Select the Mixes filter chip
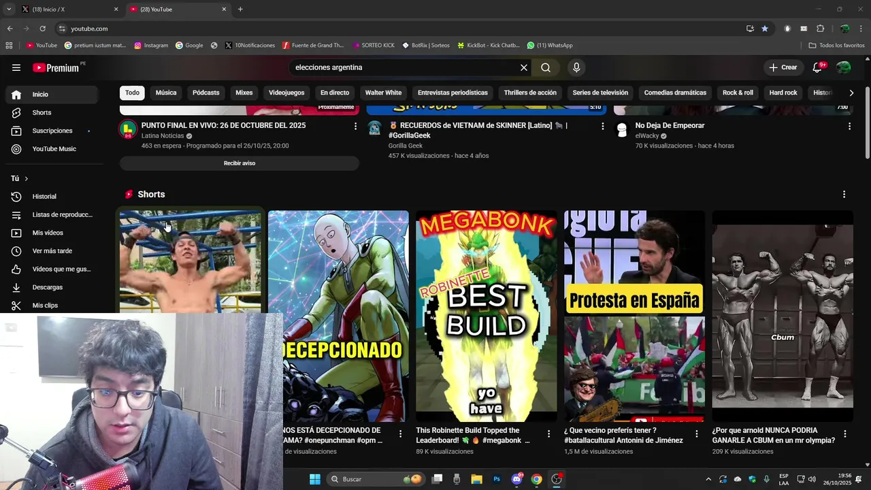Viewport: 871px width, 490px height. (244, 93)
